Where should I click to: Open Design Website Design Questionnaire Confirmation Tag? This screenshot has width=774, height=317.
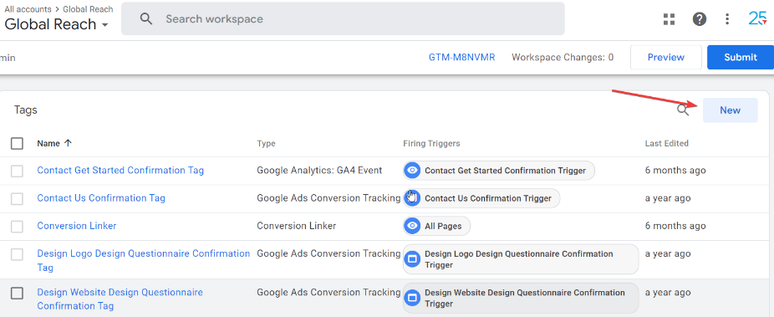[x=120, y=299]
